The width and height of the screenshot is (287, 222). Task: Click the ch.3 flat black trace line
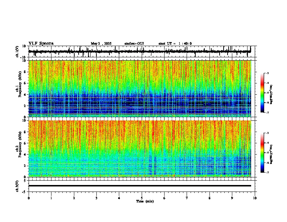click(140, 186)
